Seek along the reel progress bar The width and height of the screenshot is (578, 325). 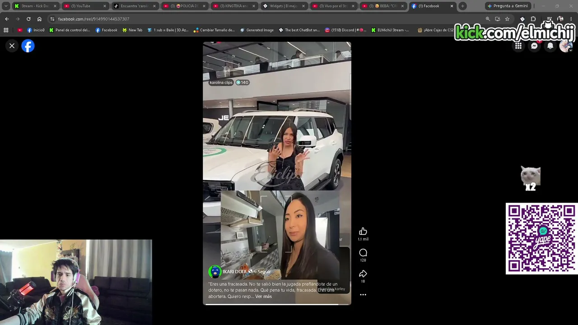coord(277,304)
